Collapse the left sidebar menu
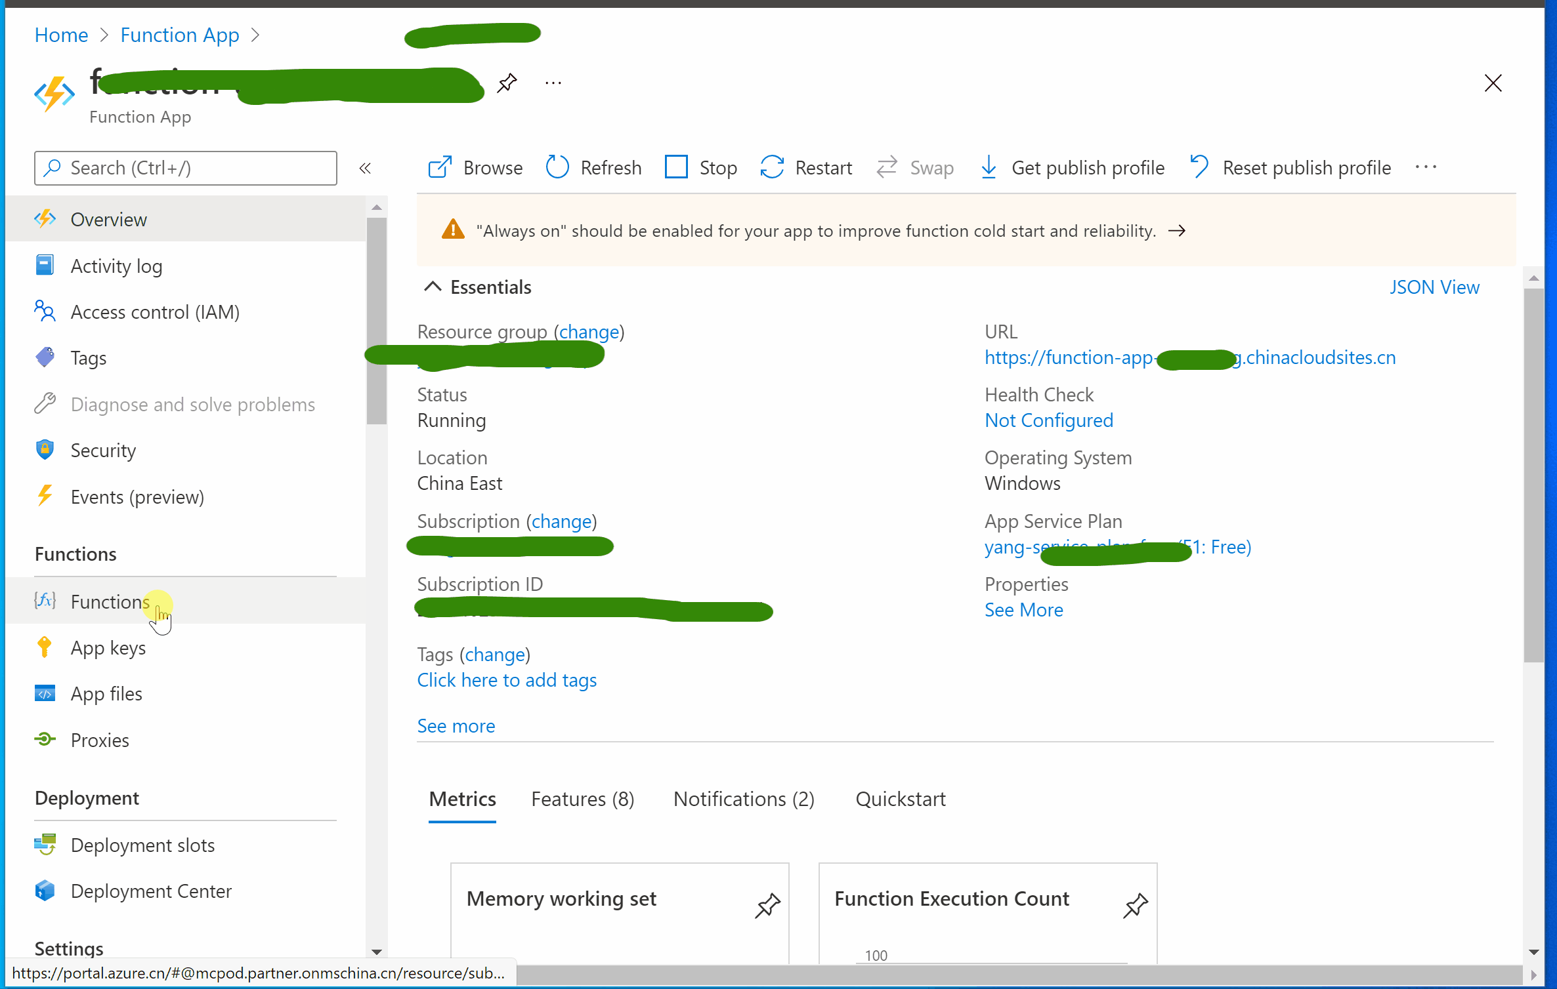1557x989 pixels. coord(366,169)
